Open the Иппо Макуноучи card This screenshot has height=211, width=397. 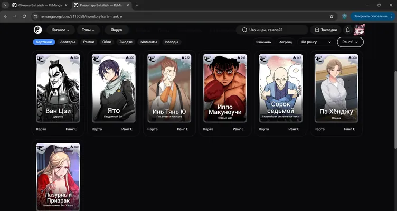click(225, 88)
